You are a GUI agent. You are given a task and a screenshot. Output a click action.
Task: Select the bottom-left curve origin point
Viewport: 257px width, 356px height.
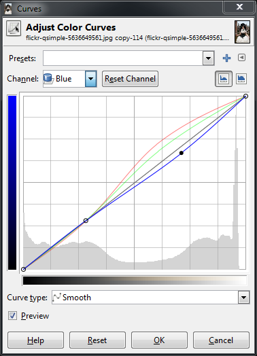click(x=23, y=269)
